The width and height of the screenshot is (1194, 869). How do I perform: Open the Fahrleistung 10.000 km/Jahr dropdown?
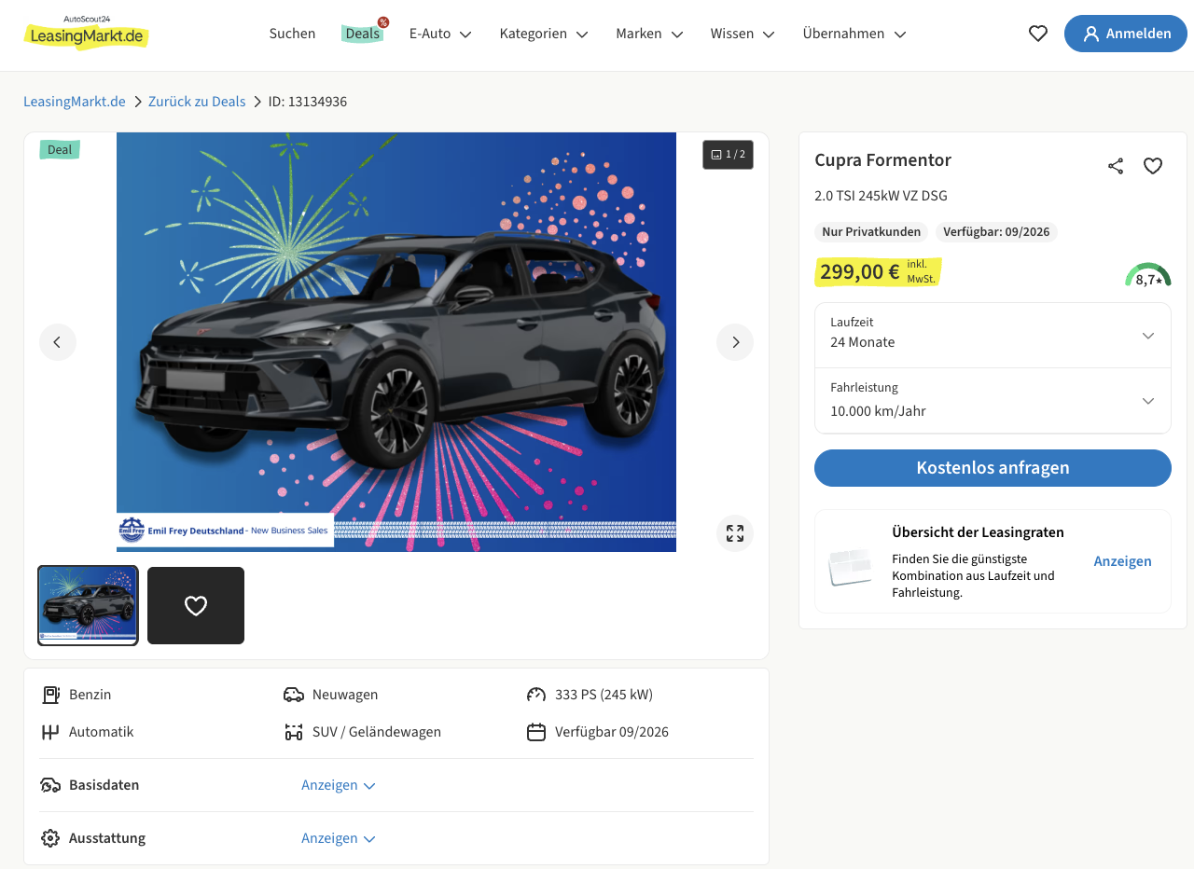coord(993,401)
